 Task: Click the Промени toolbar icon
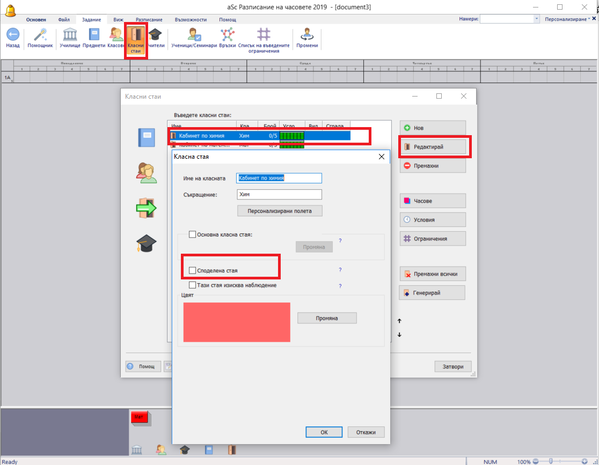pos(307,35)
